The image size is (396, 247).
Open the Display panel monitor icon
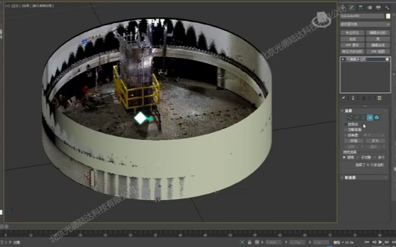pos(378,7)
